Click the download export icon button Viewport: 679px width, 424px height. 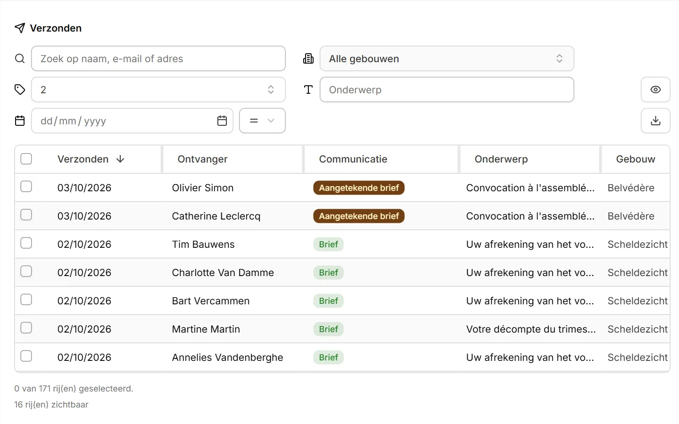pos(655,121)
